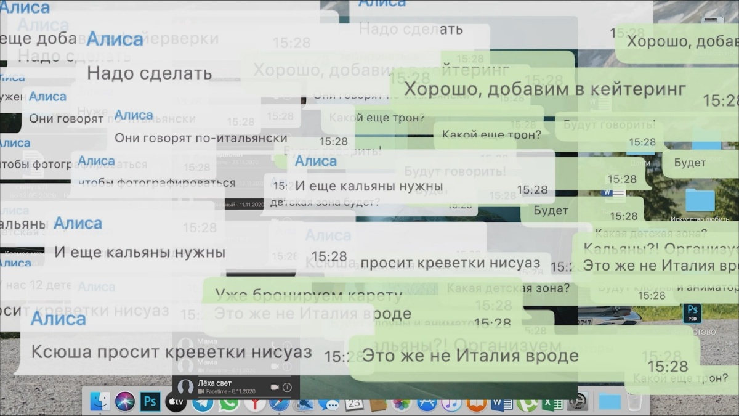Open Messages app in dock

tap(329, 405)
